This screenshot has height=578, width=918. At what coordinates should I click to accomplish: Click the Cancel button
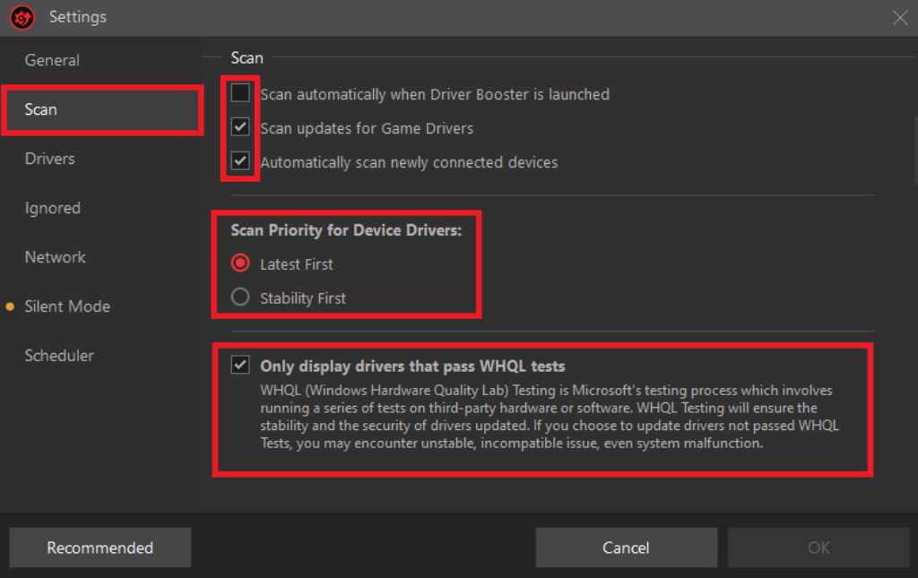coord(626,548)
